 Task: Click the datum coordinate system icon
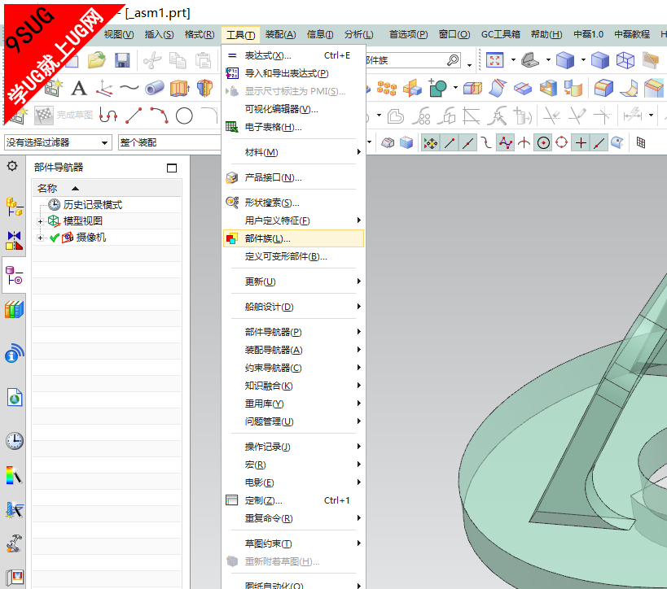(x=104, y=89)
